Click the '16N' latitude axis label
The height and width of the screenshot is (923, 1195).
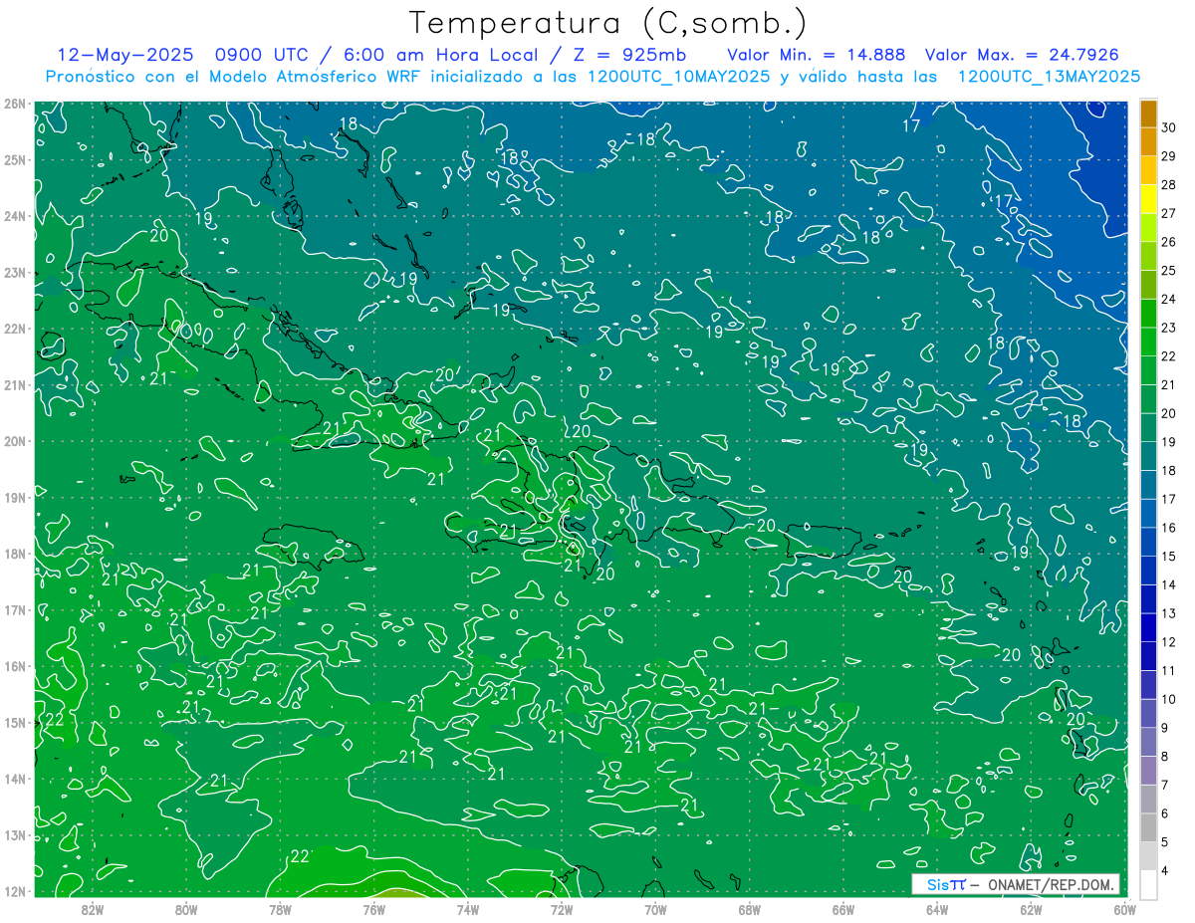coord(14,666)
